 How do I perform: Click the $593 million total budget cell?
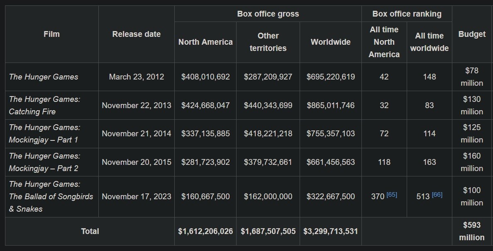coord(472,231)
